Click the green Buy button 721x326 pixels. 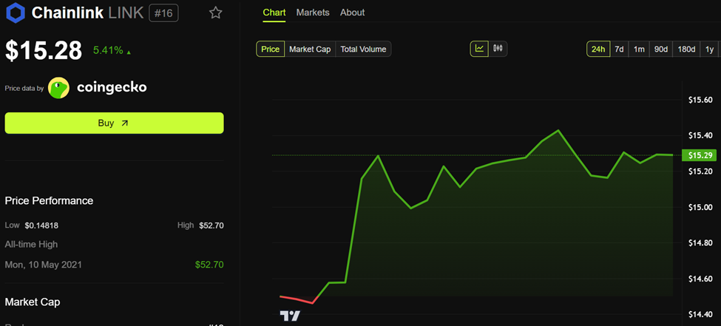pos(114,123)
